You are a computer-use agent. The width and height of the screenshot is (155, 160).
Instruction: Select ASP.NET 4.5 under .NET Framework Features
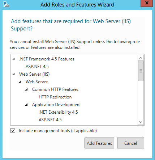37,67
